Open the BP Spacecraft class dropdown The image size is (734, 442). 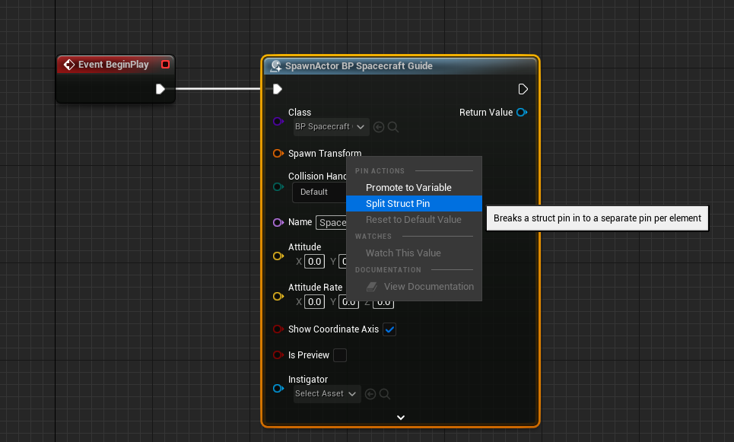point(332,127)
